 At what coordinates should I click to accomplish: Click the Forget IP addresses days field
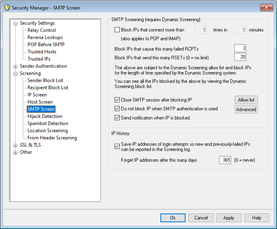coord(225,160)
